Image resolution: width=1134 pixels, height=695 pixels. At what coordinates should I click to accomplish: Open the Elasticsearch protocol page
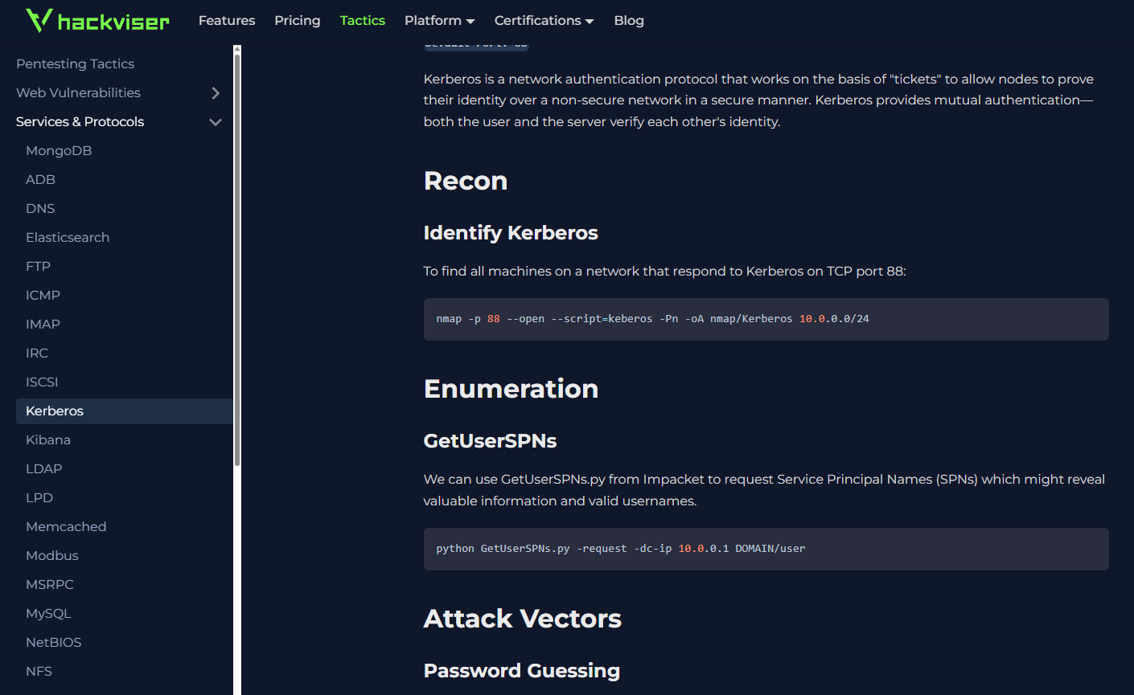point(68,237)
